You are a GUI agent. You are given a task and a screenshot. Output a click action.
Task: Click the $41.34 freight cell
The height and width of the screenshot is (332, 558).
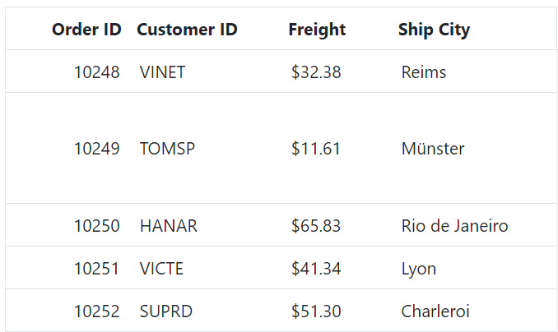click(316, 269)
